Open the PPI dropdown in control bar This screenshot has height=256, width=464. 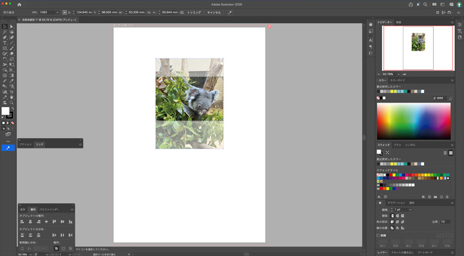tap(57, 12)
